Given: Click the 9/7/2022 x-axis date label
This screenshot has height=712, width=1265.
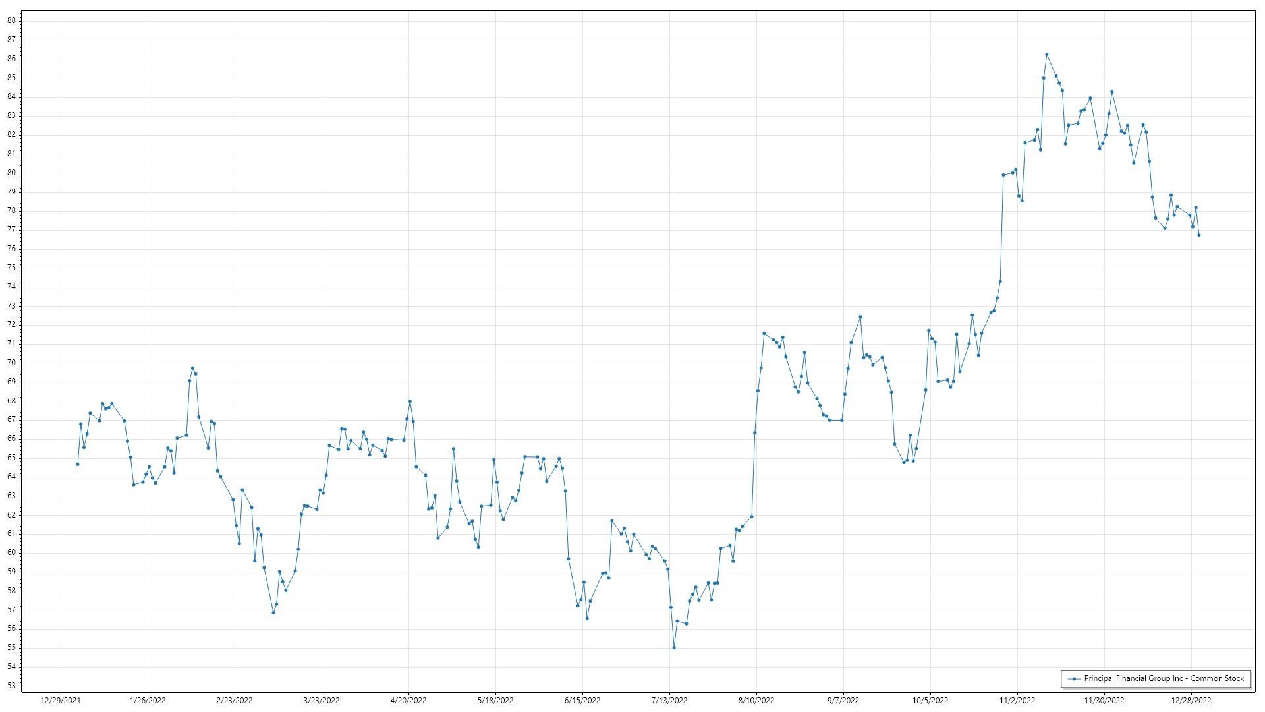Looking at the screenshot, I should [843, 701].
